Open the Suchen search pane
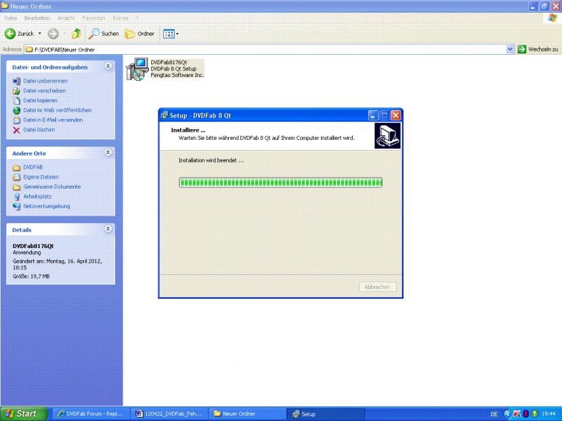Viewport: 562px width, 421px height. [x=104, y=33]
